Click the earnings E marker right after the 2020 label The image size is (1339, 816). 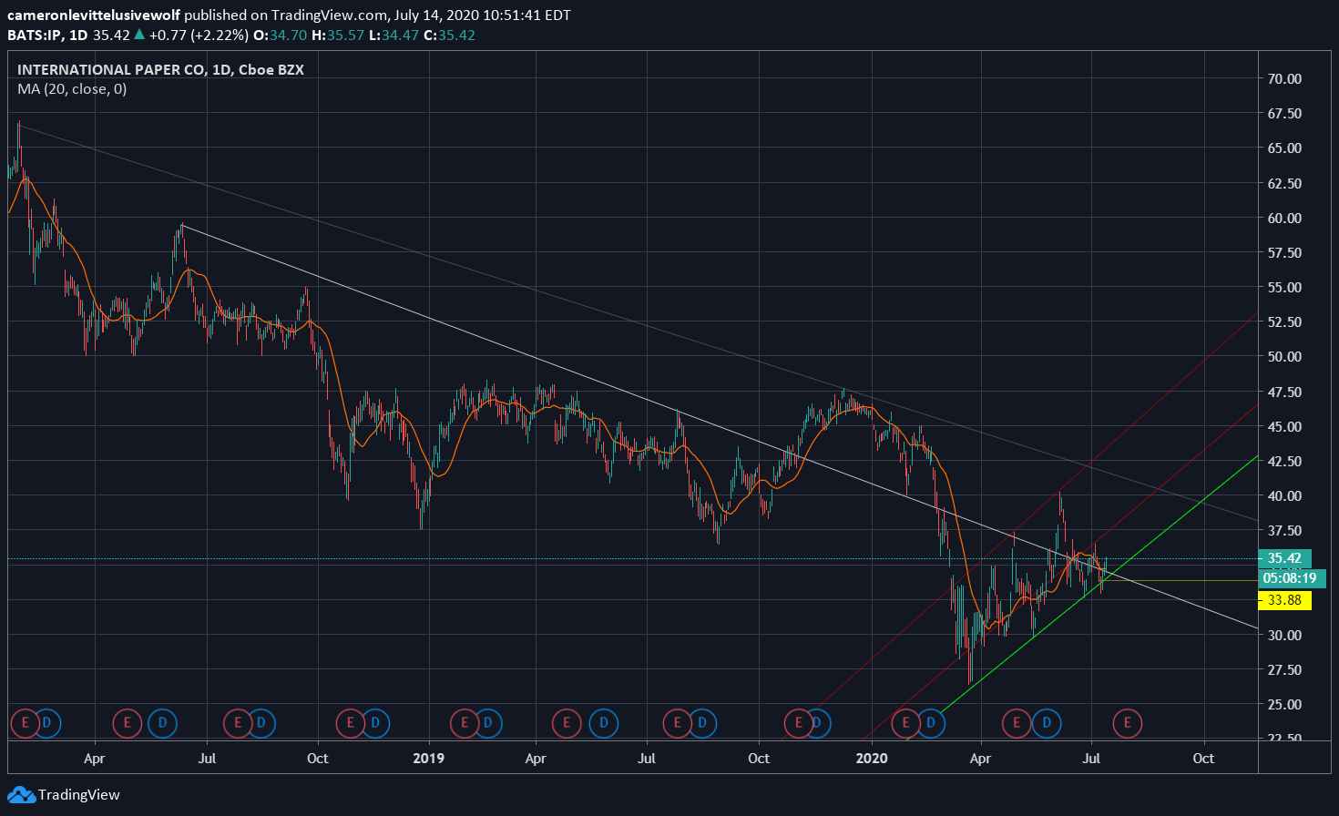905,724
